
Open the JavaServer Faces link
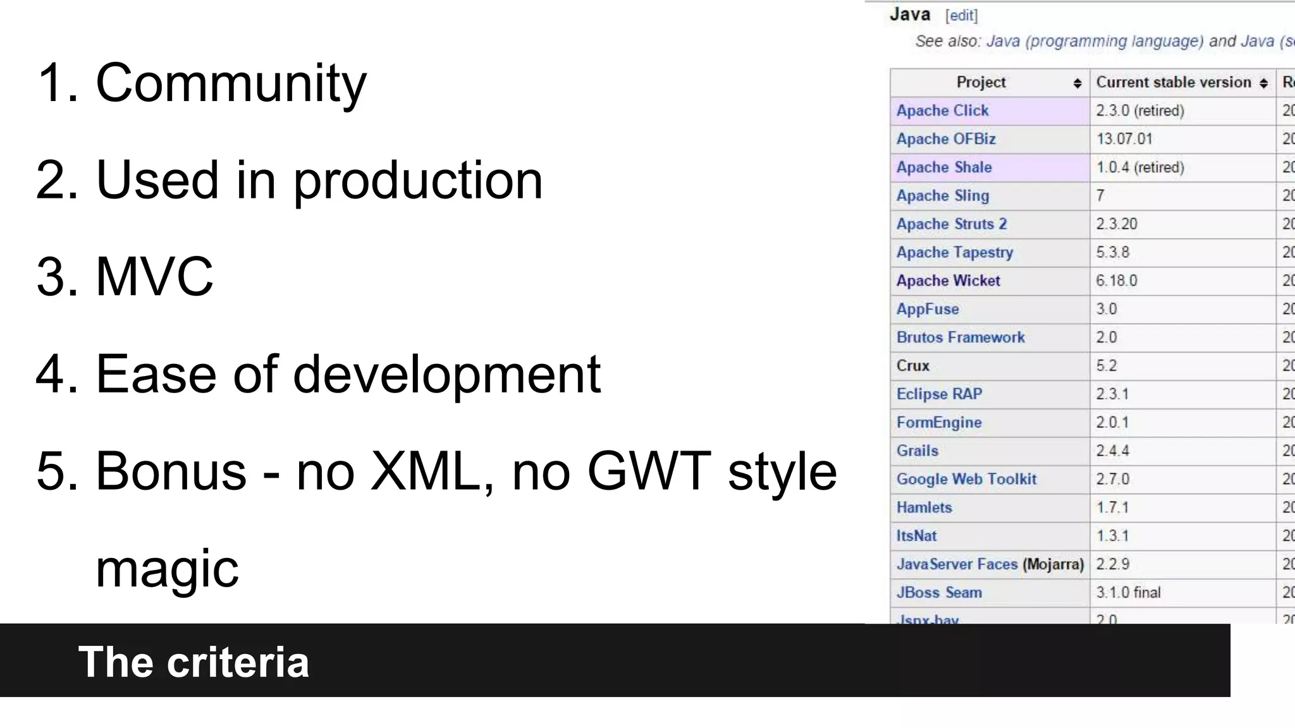pos(957,564)
